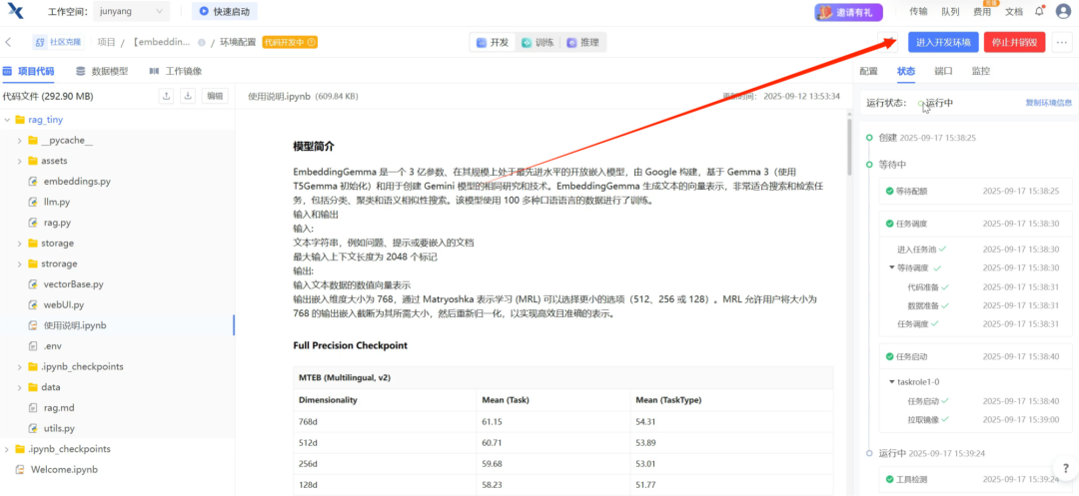The image size is (1079, 496).
Task: Collapse the 等待调度 status triangle
Action: (x=892, y=267)
